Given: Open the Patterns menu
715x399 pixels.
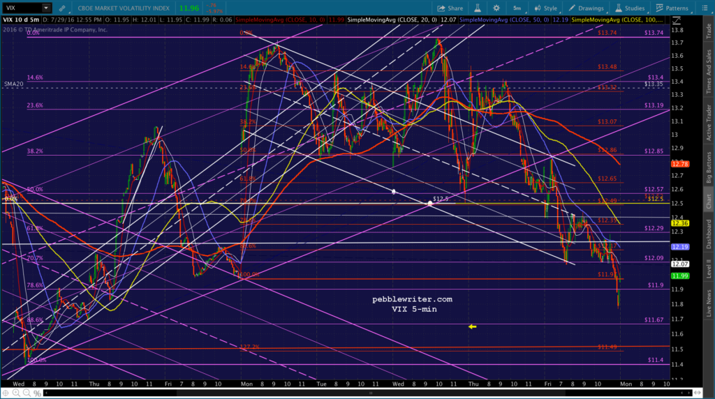Looking at the screenshot, I should [x=672, y=8].
